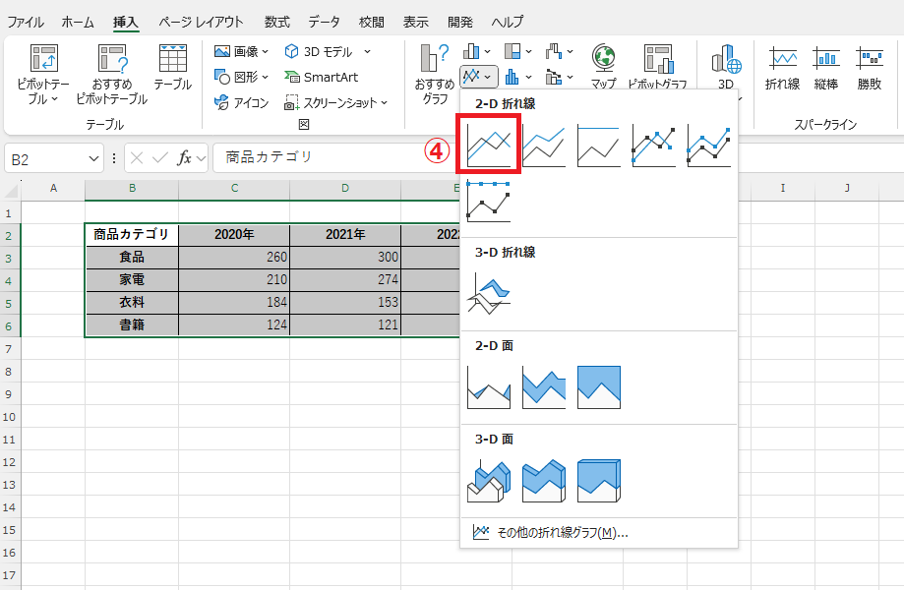
Task: Switch to the 開発 tab
Action: [460, 22]
